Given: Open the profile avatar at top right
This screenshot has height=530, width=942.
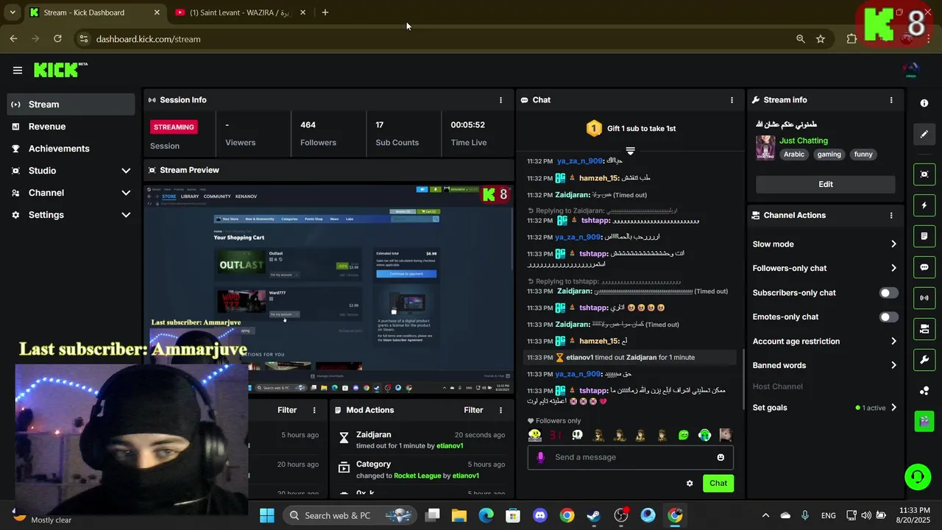Looking at the screenshot, I should [x=911, y=70].
